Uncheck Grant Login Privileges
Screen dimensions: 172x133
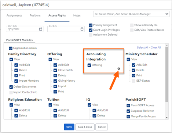click(91, 30)
